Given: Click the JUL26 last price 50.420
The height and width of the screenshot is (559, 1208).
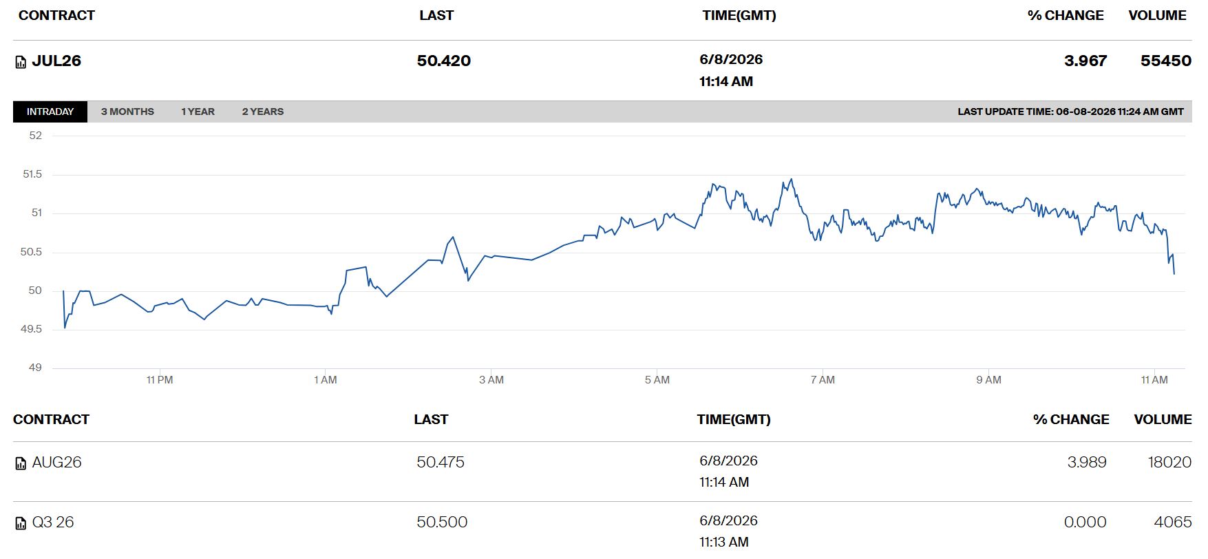Looking at the screenshot, I should pos(444,61).
